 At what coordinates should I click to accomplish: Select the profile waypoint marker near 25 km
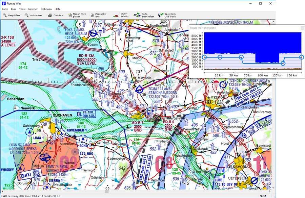click(220, 57)
